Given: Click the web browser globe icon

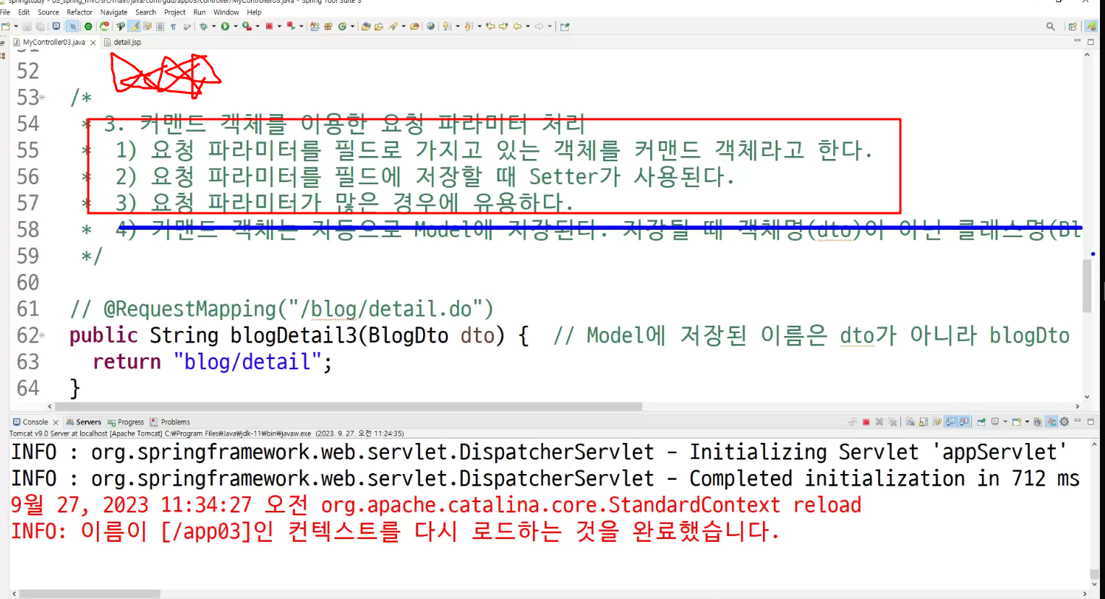Looking at the screenshot, I should 430,26.
